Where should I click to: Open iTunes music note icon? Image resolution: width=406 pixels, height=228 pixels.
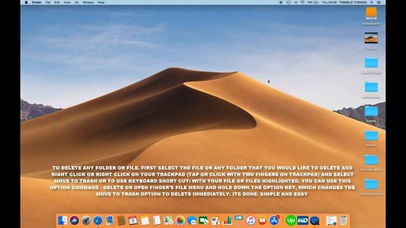(251, 220)
